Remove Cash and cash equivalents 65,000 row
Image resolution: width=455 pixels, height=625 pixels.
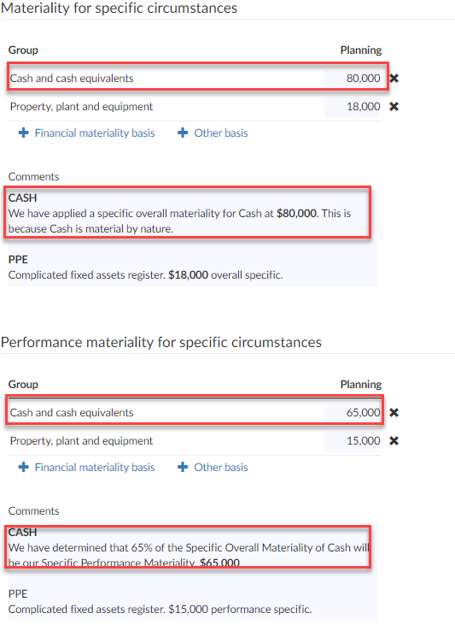394,413
